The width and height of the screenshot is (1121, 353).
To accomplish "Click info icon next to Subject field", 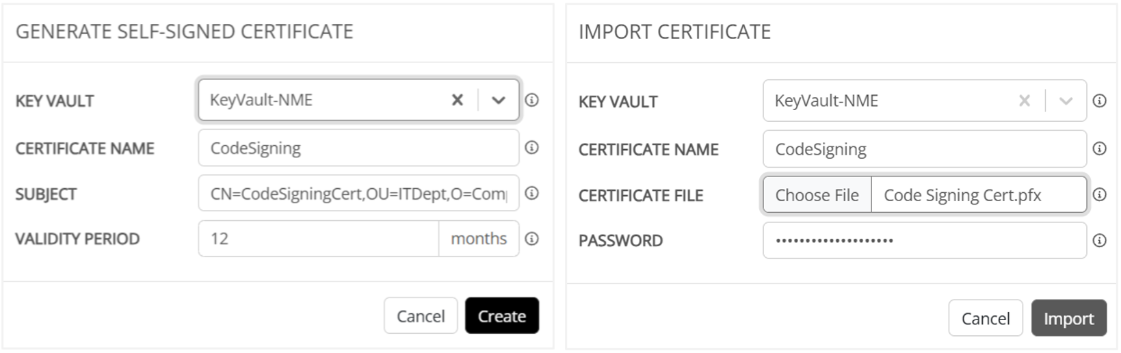I will [531, 194].
